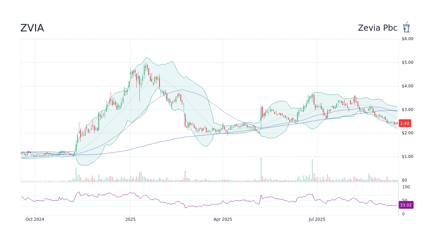Screen dimensions: 432x243
Task: Click the 2025 date axis label
Action: (x=130, y=219)
